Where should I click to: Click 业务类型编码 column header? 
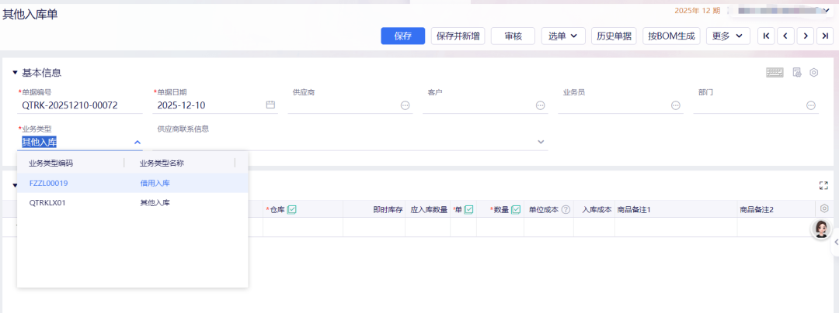pyautogui.click(x=50, y=163)
